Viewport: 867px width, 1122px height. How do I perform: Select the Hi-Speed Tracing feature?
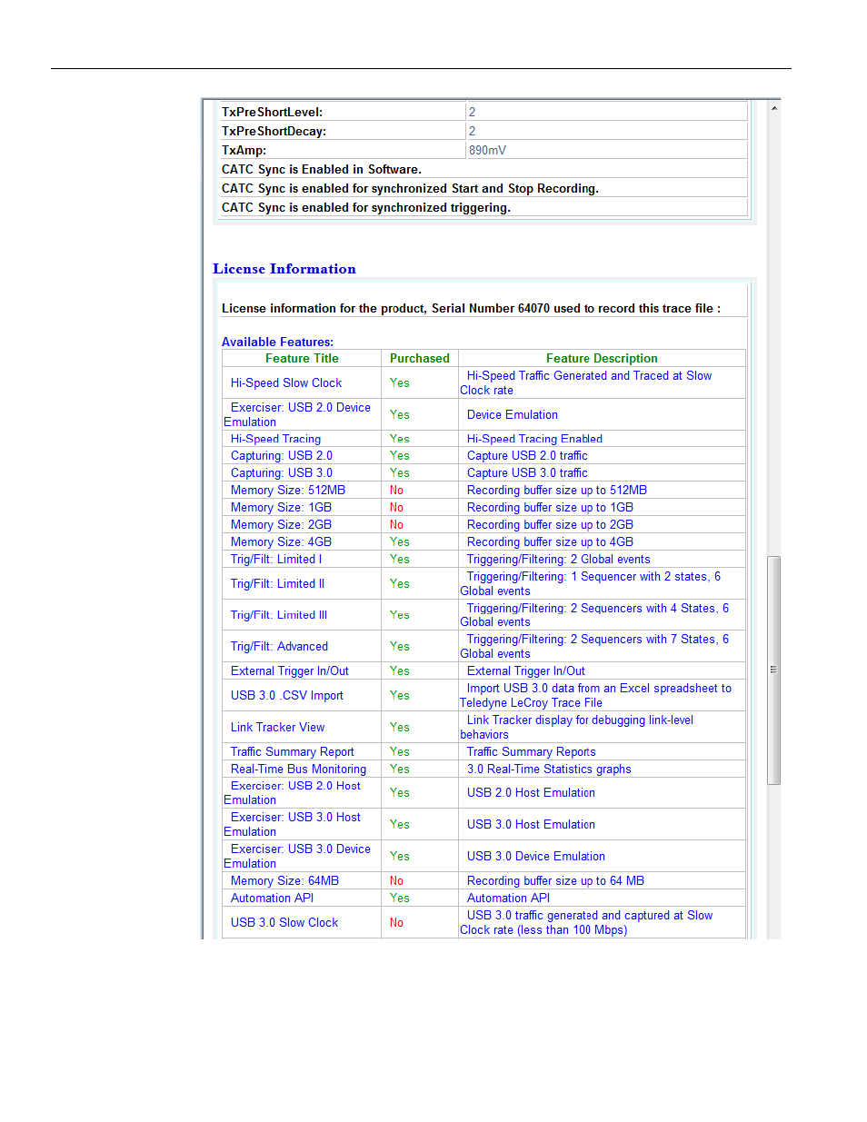click(x=275, y=439)
